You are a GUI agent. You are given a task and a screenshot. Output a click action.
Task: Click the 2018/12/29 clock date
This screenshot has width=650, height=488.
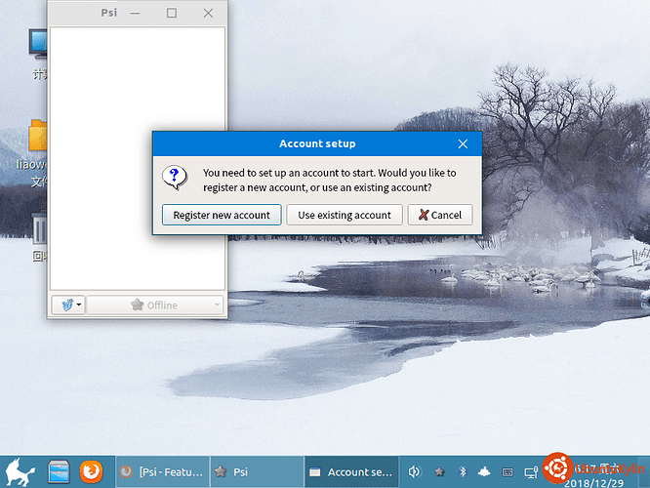(x=594, y=483)
